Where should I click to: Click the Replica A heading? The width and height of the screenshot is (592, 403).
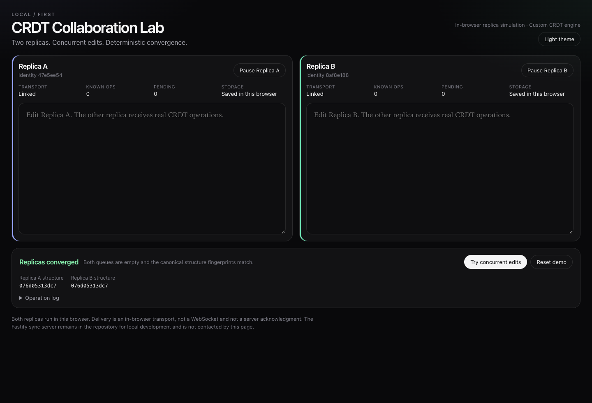pyautogui.click(x=33, y=66)
